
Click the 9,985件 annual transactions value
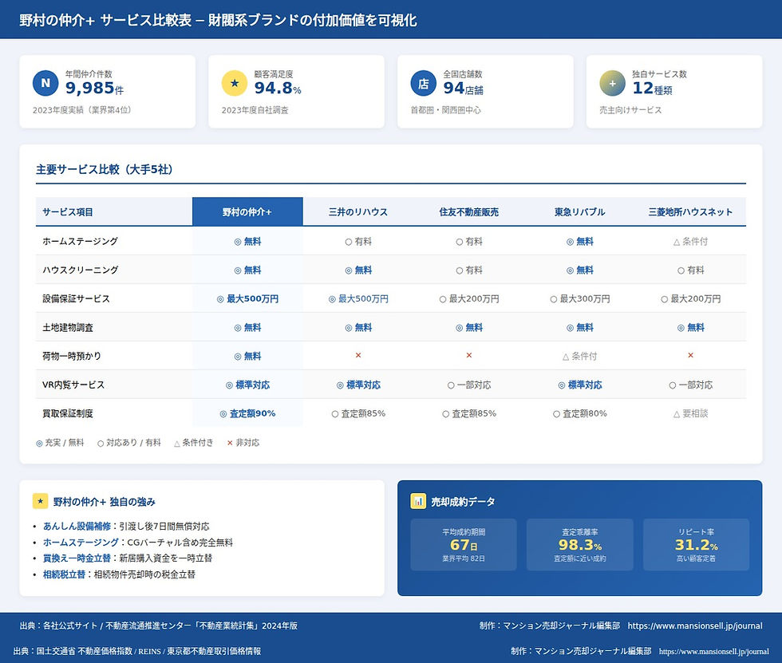pos(94,89)
